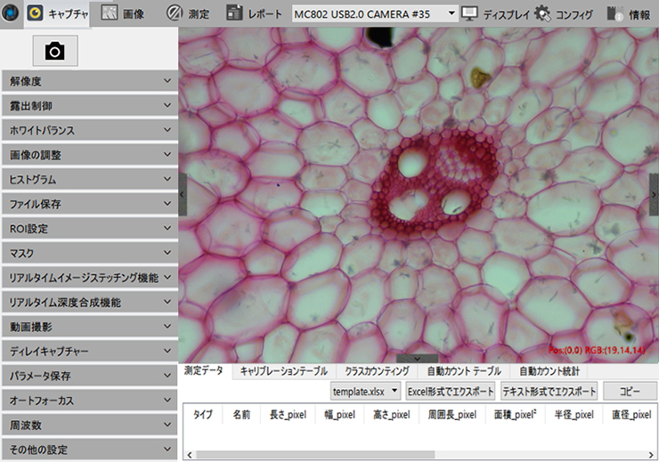Image resolution: width=659 pixels, height=462 pixels.
Task: Open the キャプチャ capture tab icon
Action: [x=35, y=13]
